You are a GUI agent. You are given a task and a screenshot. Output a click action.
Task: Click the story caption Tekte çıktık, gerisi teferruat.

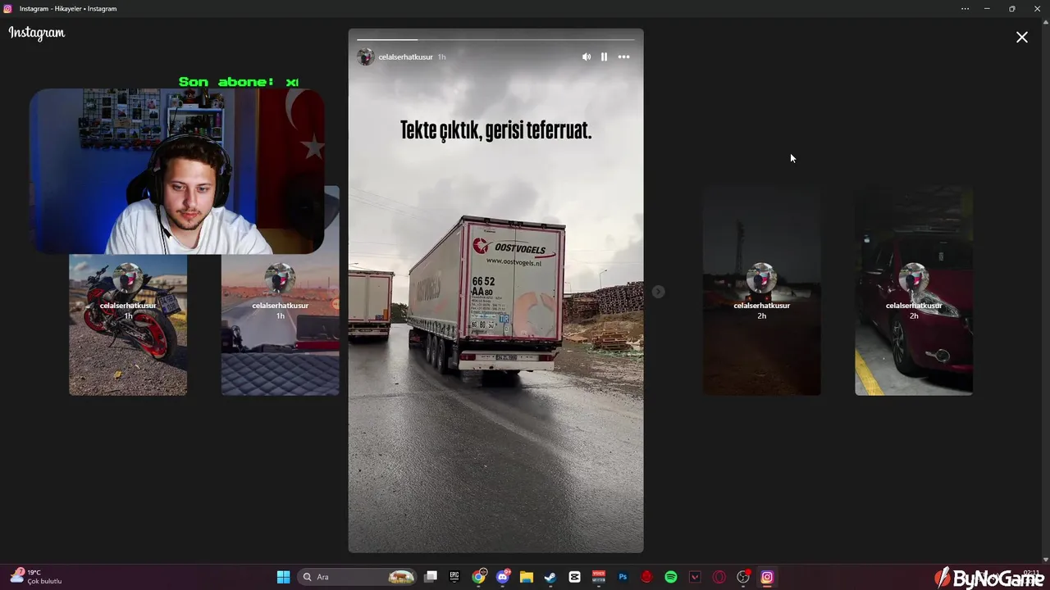coord(495,129)
